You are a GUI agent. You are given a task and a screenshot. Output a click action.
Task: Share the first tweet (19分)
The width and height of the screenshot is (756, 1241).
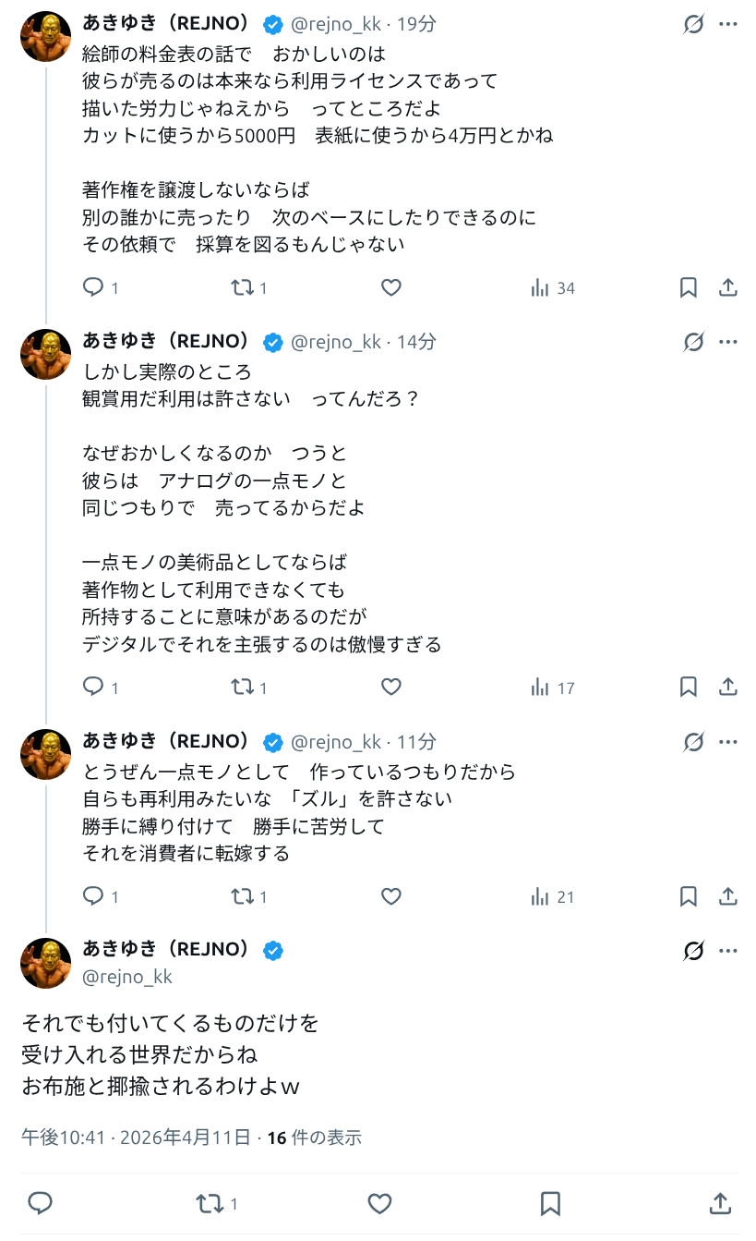tap(728, 288)
